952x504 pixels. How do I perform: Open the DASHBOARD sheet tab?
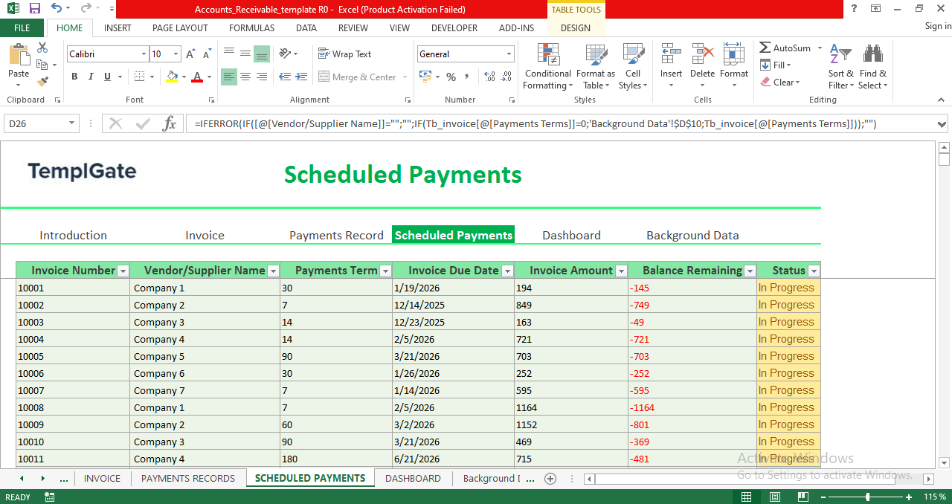(413, 479)
